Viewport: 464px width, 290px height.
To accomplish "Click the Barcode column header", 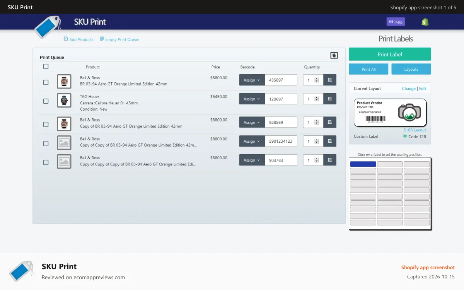I will [x=247, y=67].
